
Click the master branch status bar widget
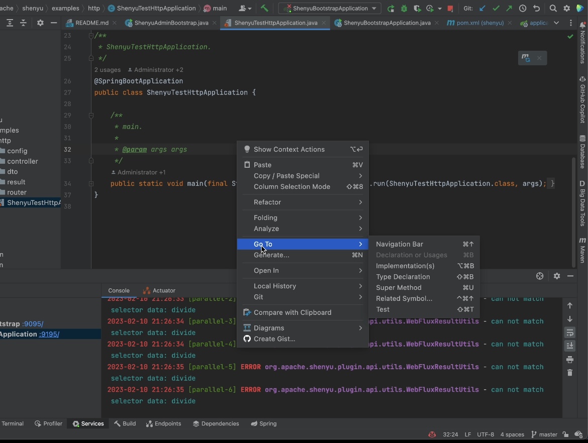click(544, 434)
